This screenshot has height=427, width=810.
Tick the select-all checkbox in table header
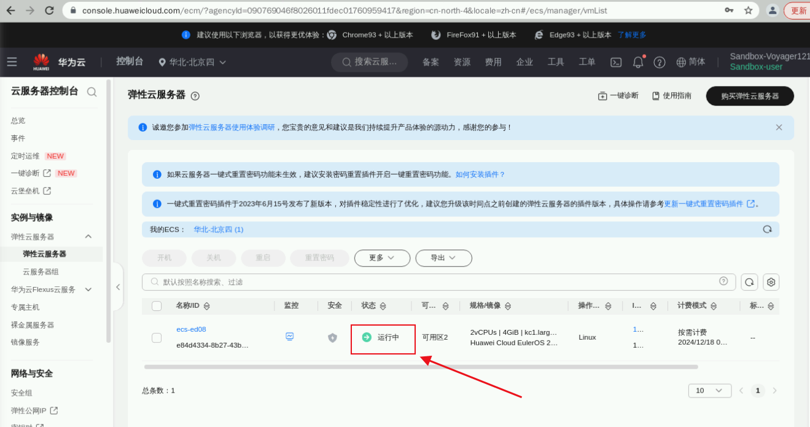[157, 306]
